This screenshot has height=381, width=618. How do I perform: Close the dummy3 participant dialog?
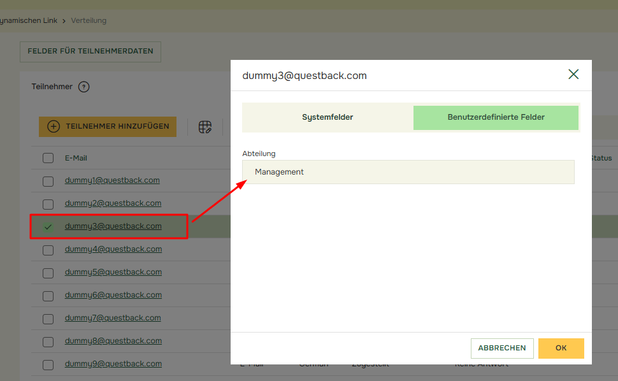pos(573,75)
